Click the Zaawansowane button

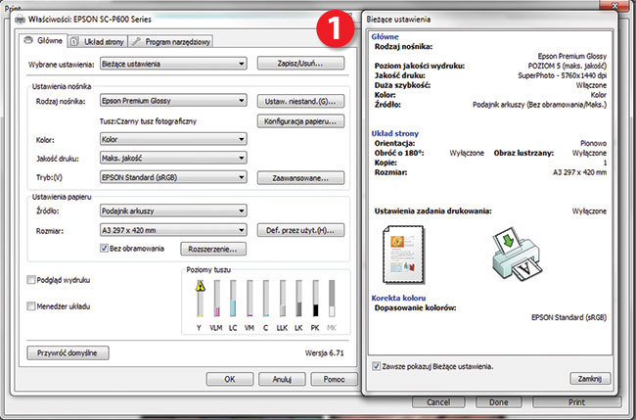(300, 177)
